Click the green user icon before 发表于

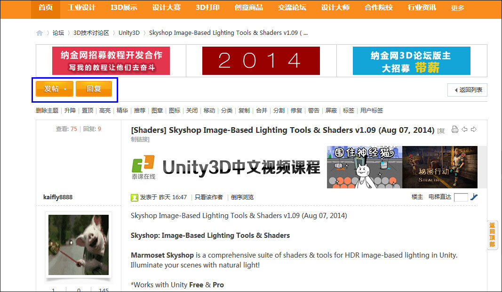pyautogui.click(x=135, y=197)
